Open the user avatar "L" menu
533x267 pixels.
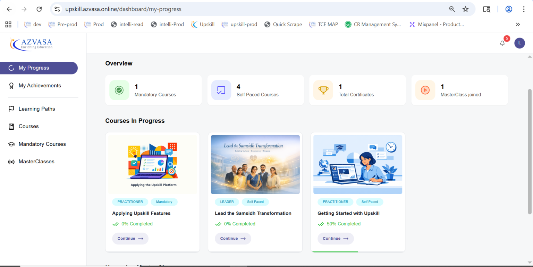point(519,43)
